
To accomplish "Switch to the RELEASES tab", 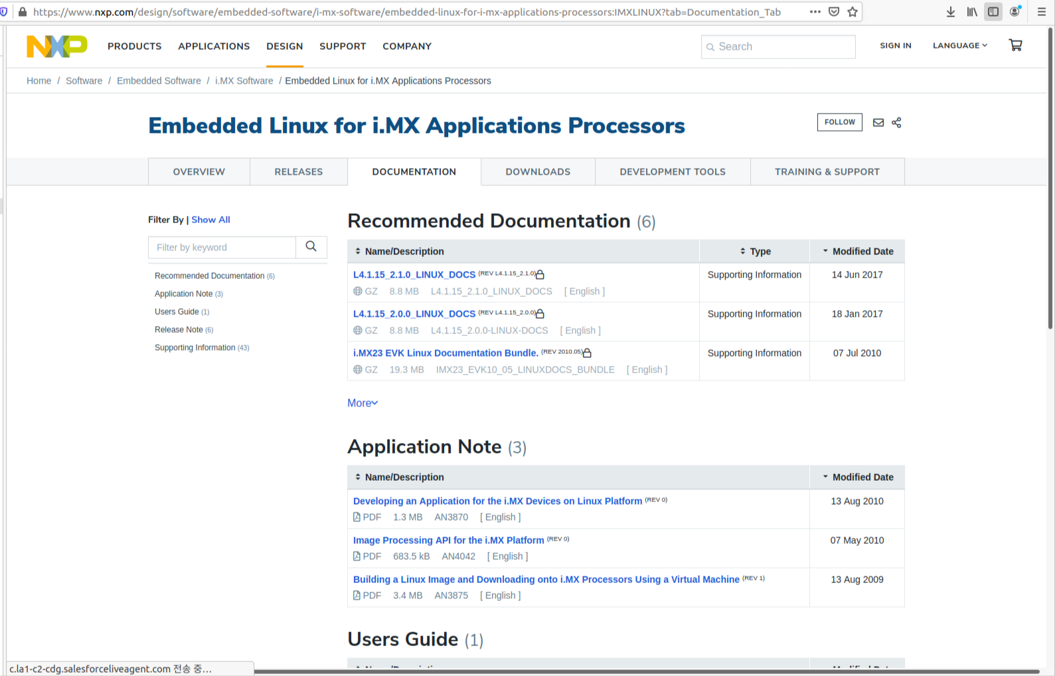I will tap(299, 171).
